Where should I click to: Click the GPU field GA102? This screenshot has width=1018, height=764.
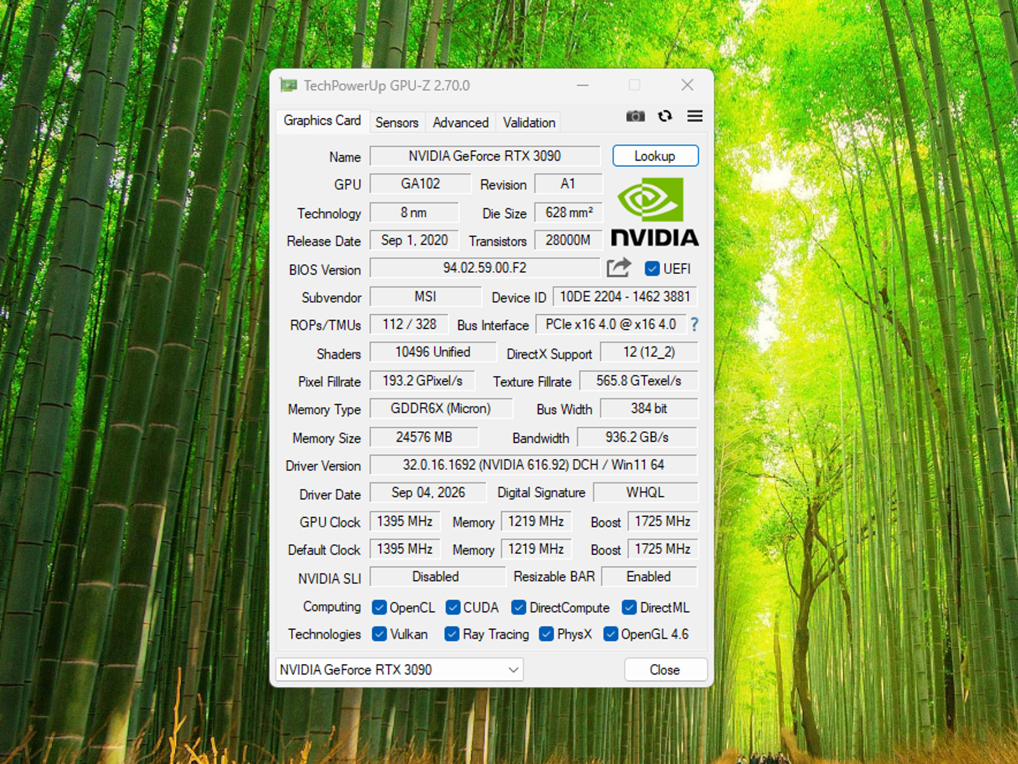[x=421, y=184]
